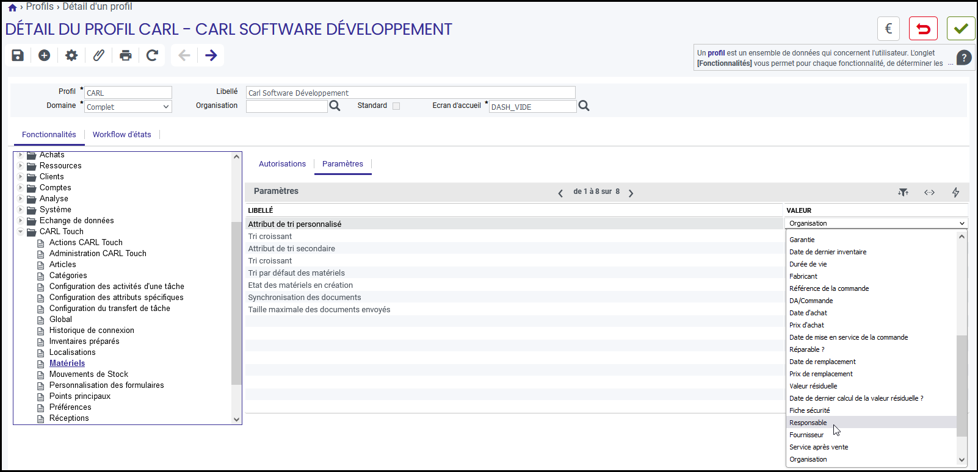Click the green checkmark validate button
Screen dimensions: 978x472
(x=961, y=29)
